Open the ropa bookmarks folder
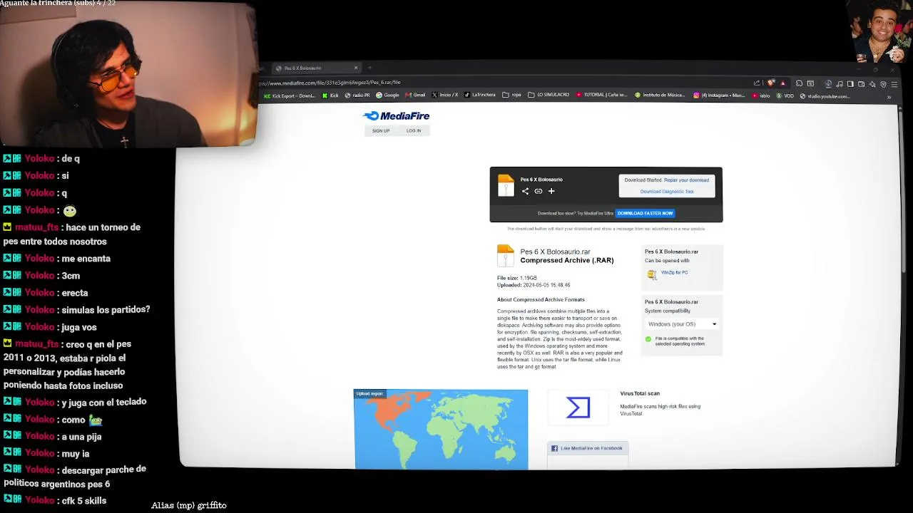 [511, 95]
